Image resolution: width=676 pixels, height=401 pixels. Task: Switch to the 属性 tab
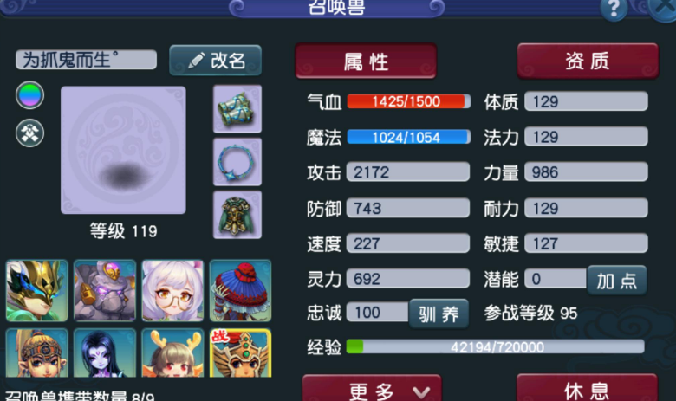pyautogui.click(x=366, y=61)
